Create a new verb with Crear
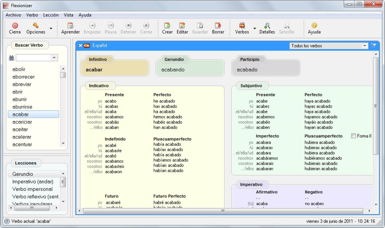 point(167,26)
